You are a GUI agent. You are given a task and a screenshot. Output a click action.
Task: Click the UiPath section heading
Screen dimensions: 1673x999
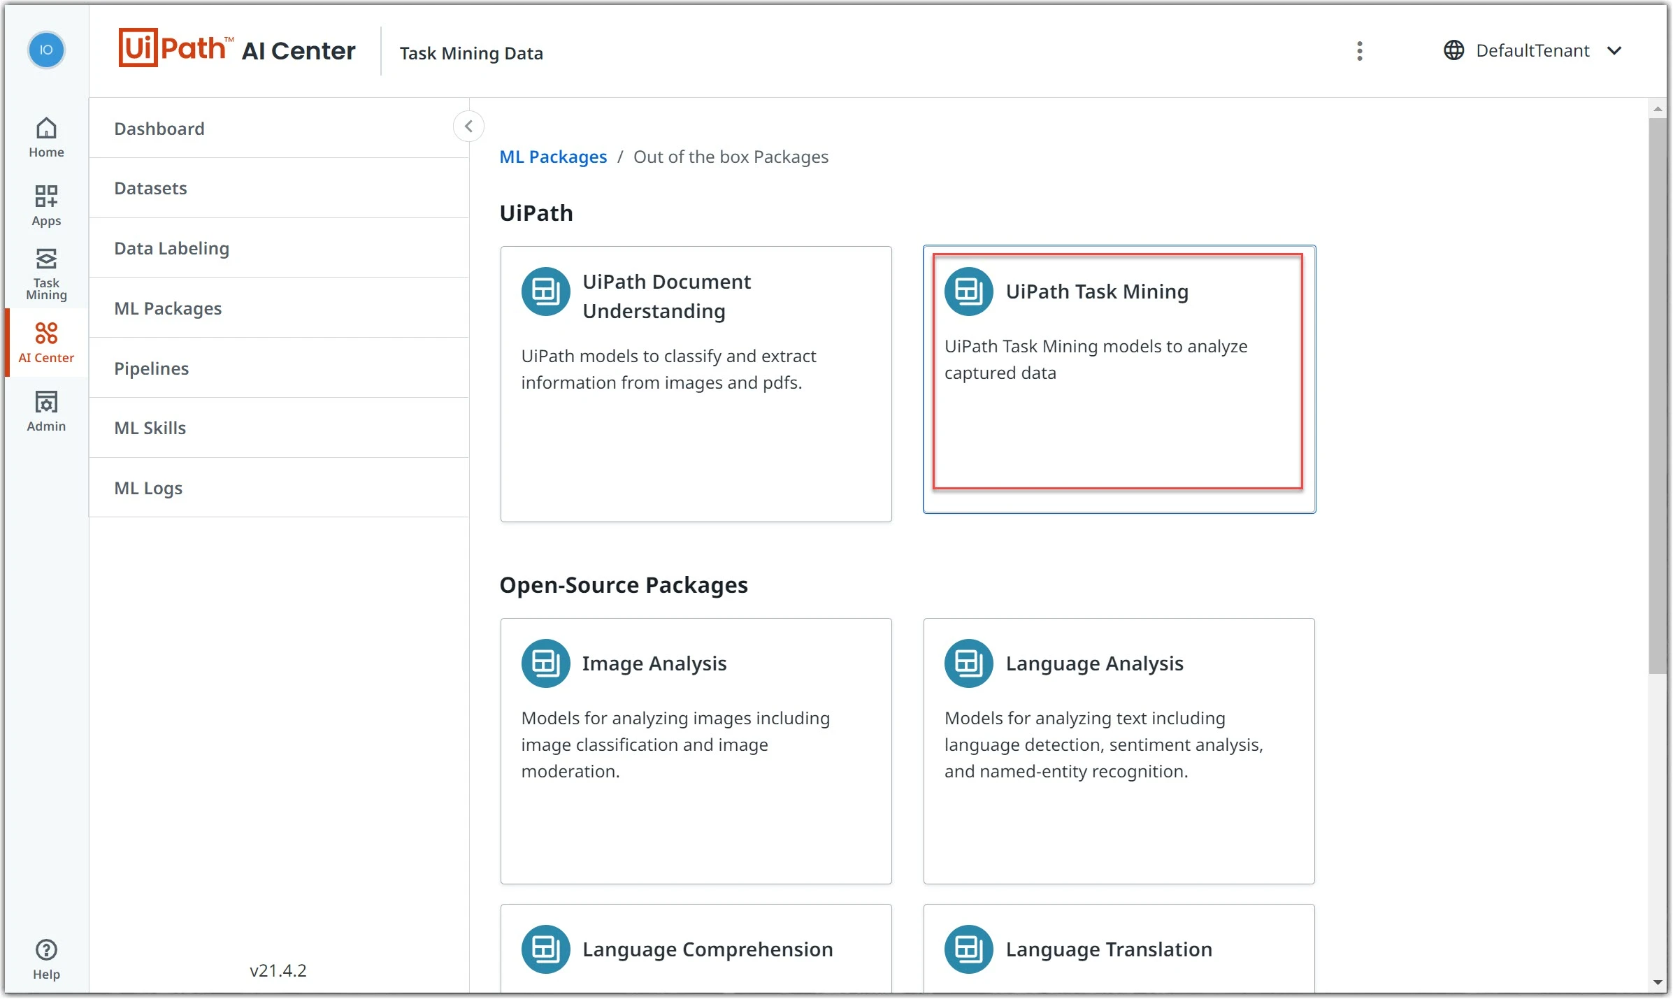[536, 213]
